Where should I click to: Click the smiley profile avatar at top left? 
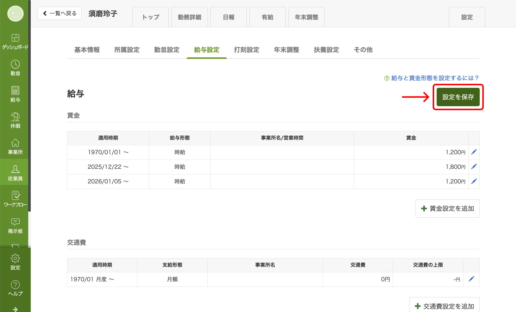pos(15,14)
